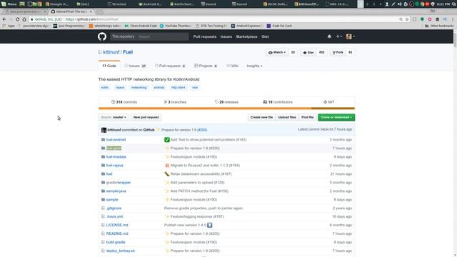View 3 branches

175,102
